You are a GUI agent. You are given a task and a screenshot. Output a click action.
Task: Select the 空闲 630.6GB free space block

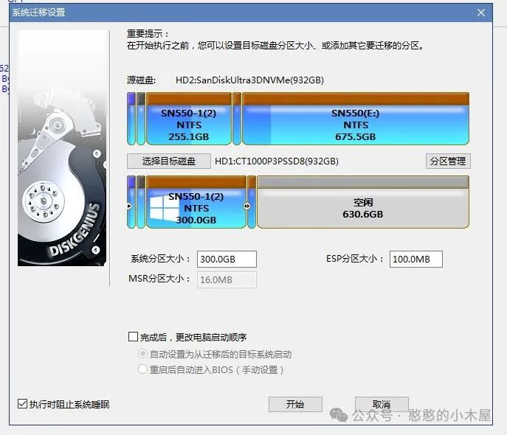tap(363, 202)
